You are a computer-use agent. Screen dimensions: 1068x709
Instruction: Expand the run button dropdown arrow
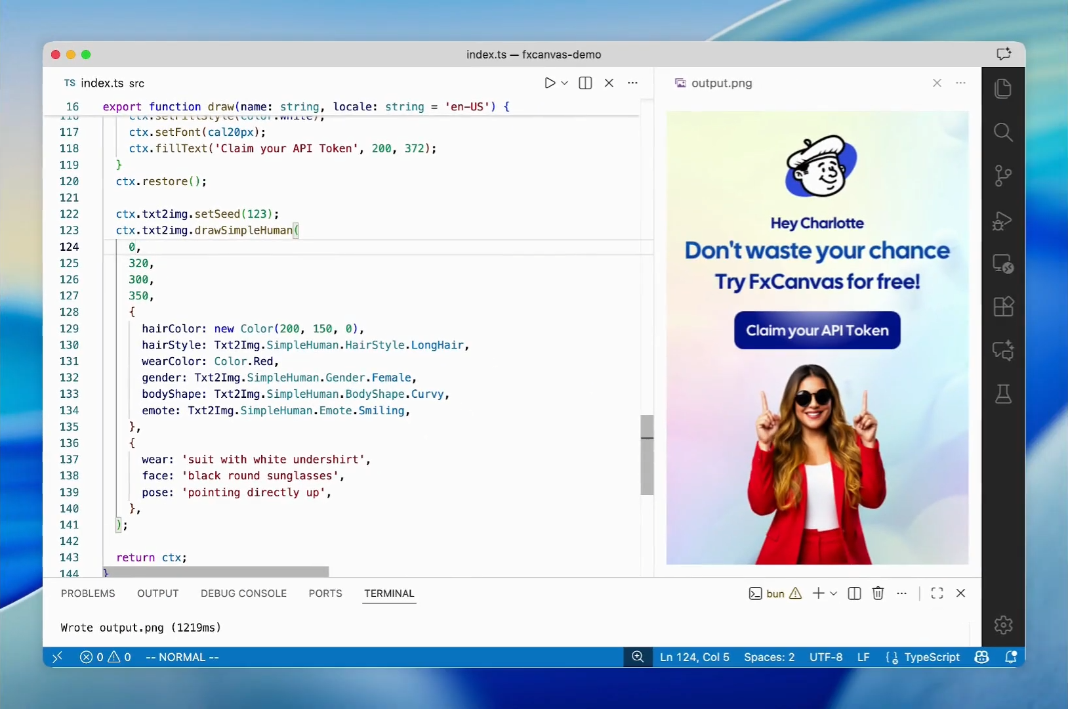click(x=564, y=83)
